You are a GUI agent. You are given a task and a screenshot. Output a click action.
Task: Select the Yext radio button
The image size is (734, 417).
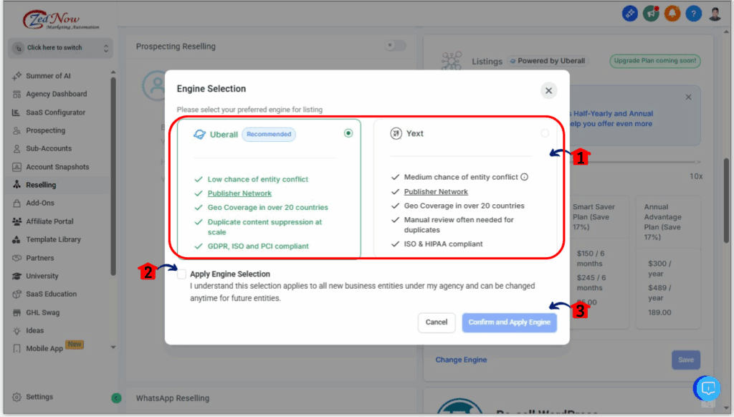click(x=545, y=133)
